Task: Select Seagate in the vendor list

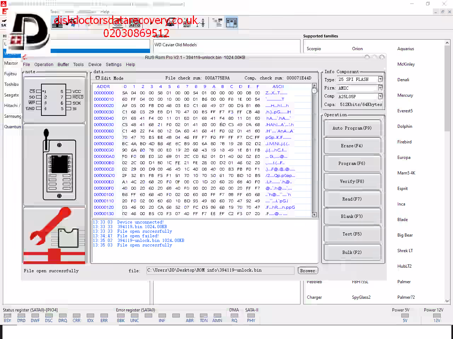Action: coord(12,95)
